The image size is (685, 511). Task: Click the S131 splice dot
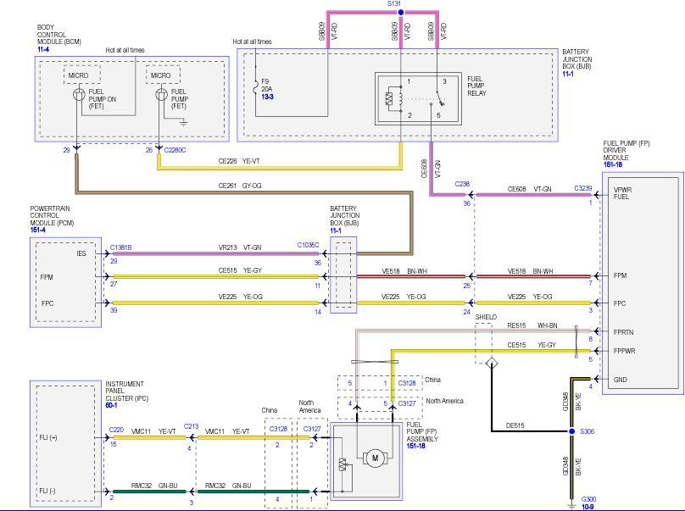401,12
